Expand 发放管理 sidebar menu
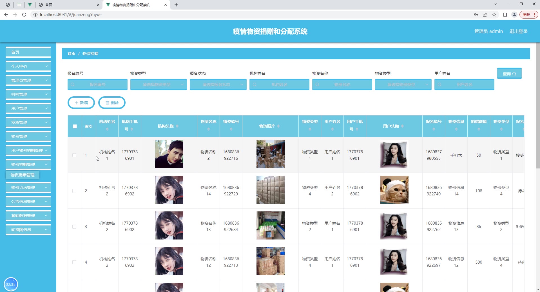The image size is (540, 292). pyautogui.click(x=28, y=122)
